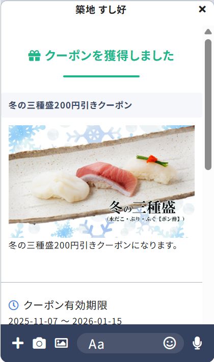Screen dimensions: 214x362
Task: Activate the microphone voice input
Action: (197, 343)
